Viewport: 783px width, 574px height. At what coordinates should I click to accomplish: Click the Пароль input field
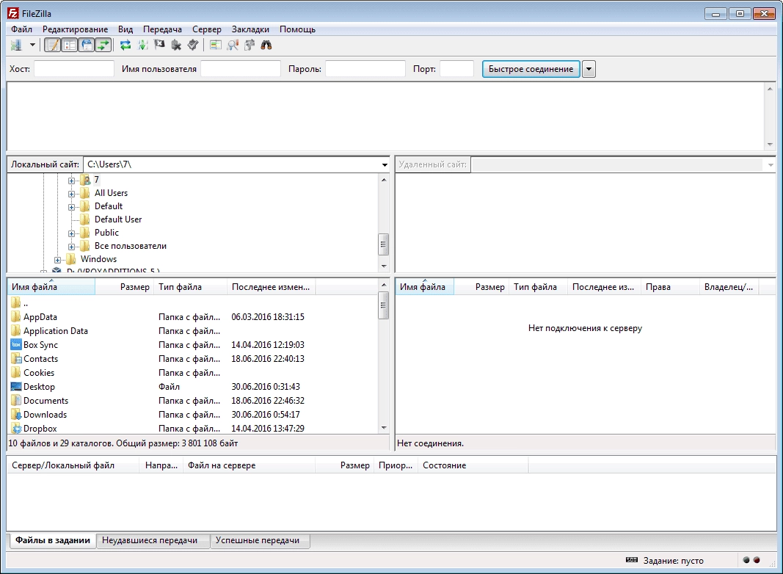(x=365, y=69)
